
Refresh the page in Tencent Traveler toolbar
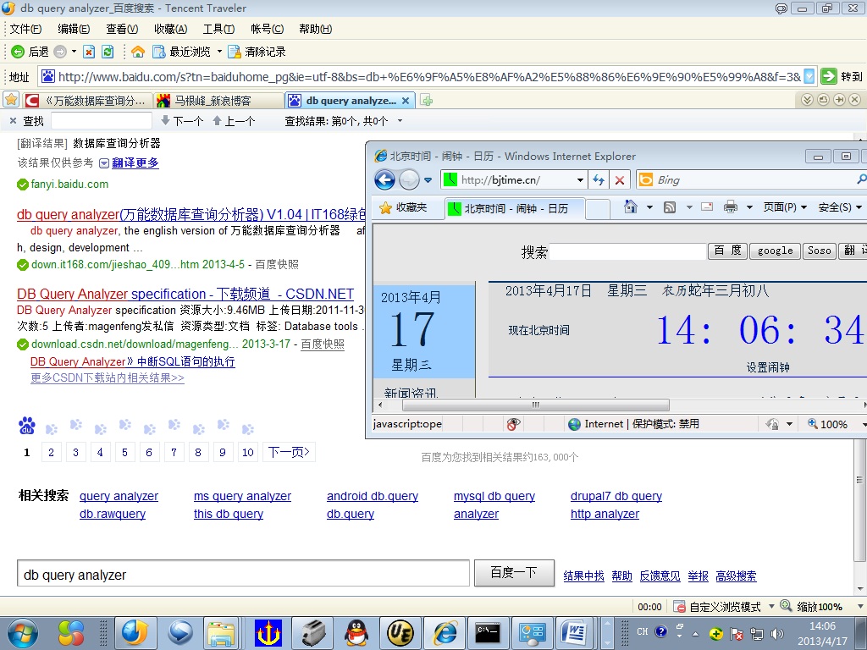(108, 52)
